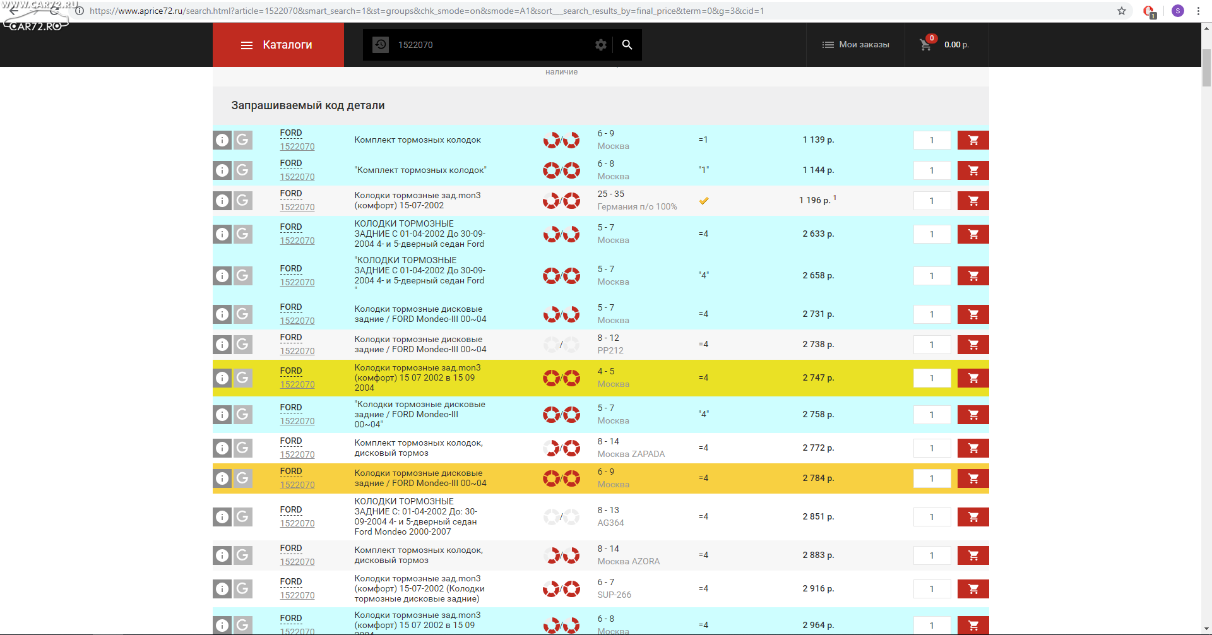Click reliability rings for 2 738 р. row
This screenshot has height=635, width=1212.
(x=561, y=345)
